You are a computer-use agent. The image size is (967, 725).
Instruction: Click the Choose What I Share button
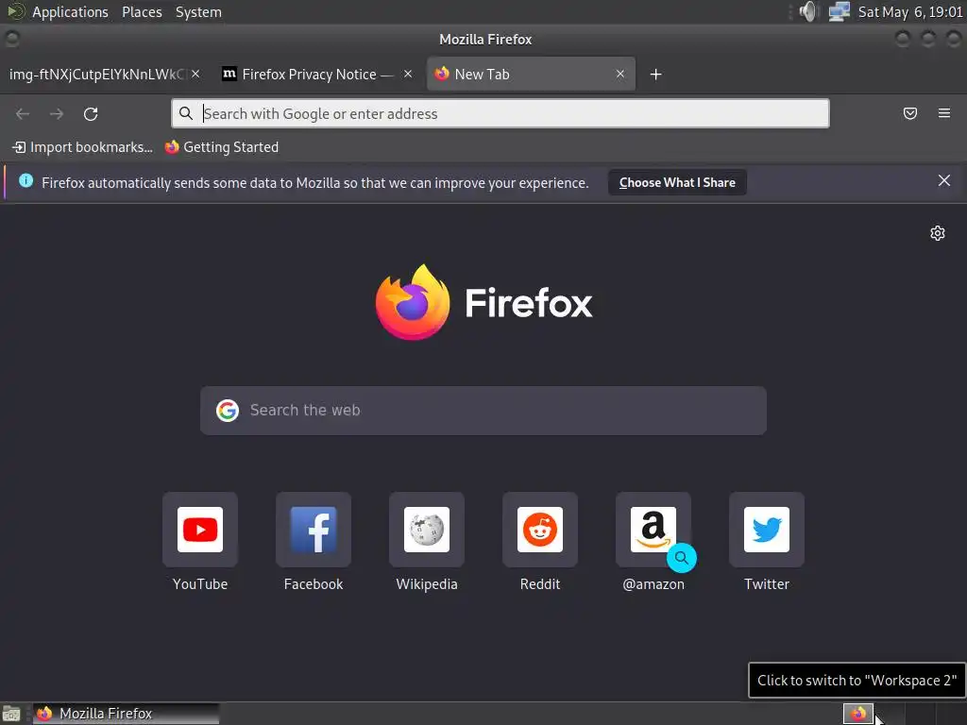pyautogui.click(x=677, y=182)
